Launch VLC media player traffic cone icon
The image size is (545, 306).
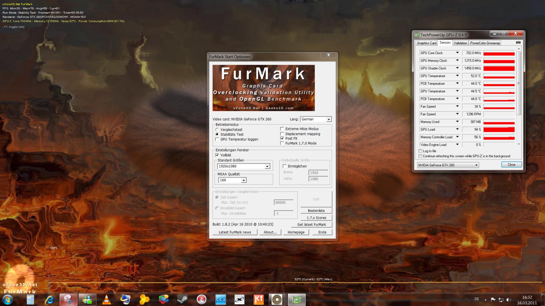[107, 299]
